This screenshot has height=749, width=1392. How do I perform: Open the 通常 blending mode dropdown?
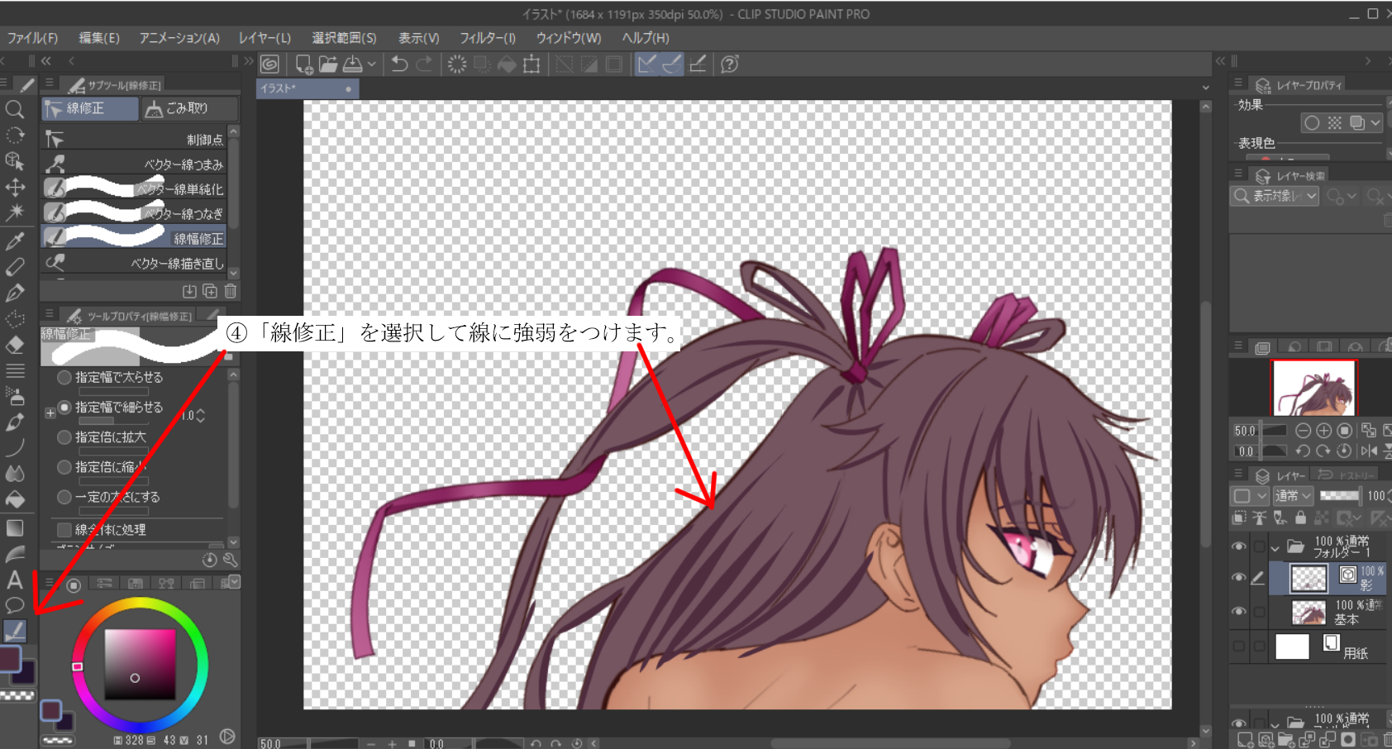click(x=1294, y=496)
